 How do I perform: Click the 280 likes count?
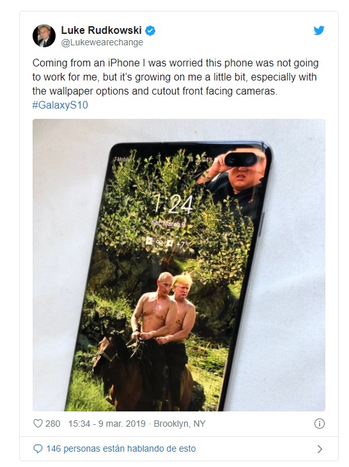tap(53, 424)
